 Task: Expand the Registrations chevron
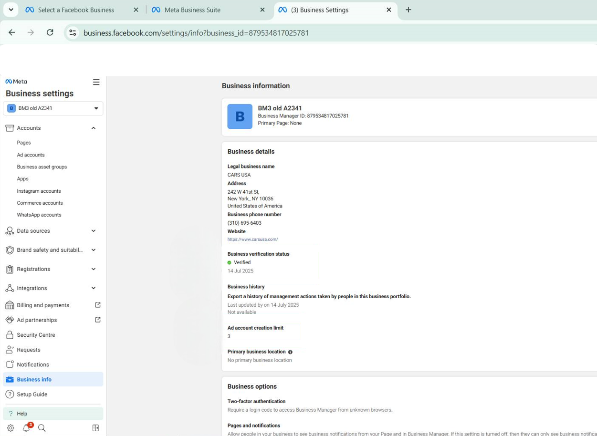coord(94,269)
